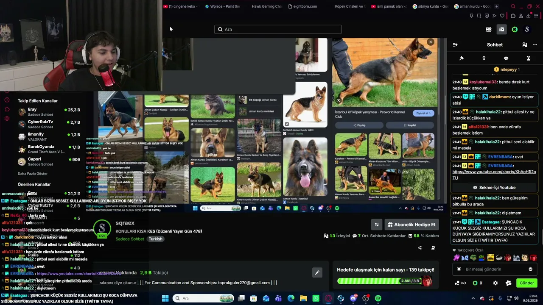
Task: Click the S profile avatar in header
Action: coord(527,29)
